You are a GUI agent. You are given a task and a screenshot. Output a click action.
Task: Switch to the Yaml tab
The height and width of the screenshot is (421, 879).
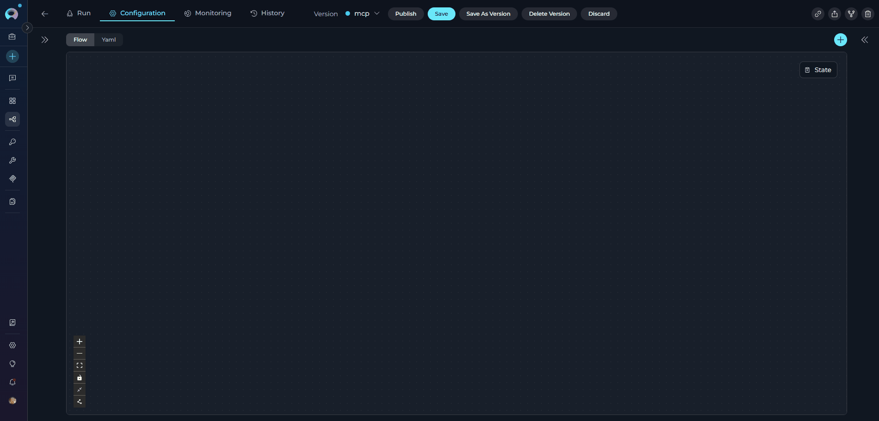[x=108, y=40]
